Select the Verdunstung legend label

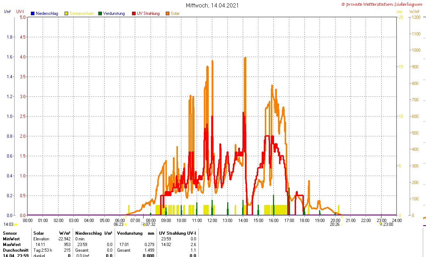[114, 13]
